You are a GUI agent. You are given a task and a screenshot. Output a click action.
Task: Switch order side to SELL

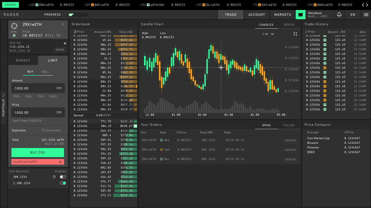click(45, 72)
